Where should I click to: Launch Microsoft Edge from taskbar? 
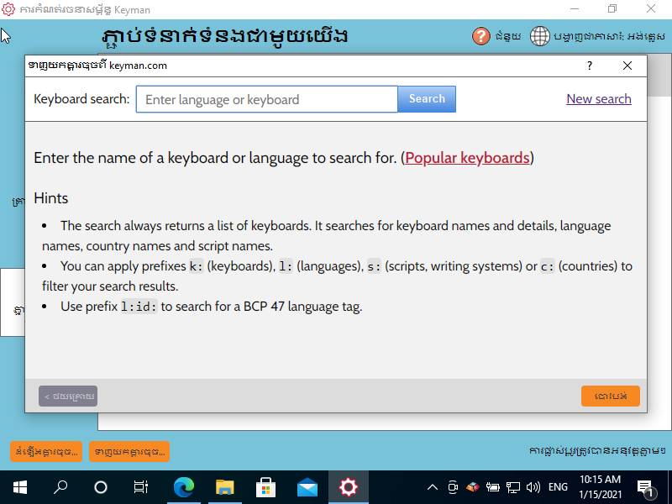[x=184, y=487]
